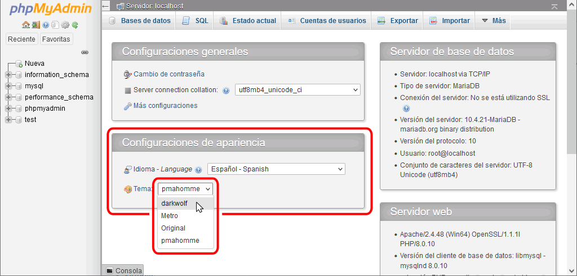577x276 pixels.
Task: Click the Favoritas button
Action: 56,39
